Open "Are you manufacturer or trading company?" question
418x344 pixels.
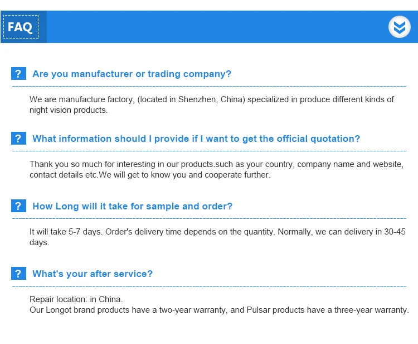(132, 74)
